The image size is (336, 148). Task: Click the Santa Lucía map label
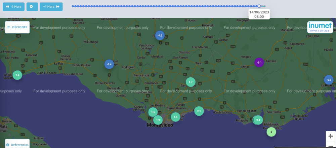(x=141, y=75)
